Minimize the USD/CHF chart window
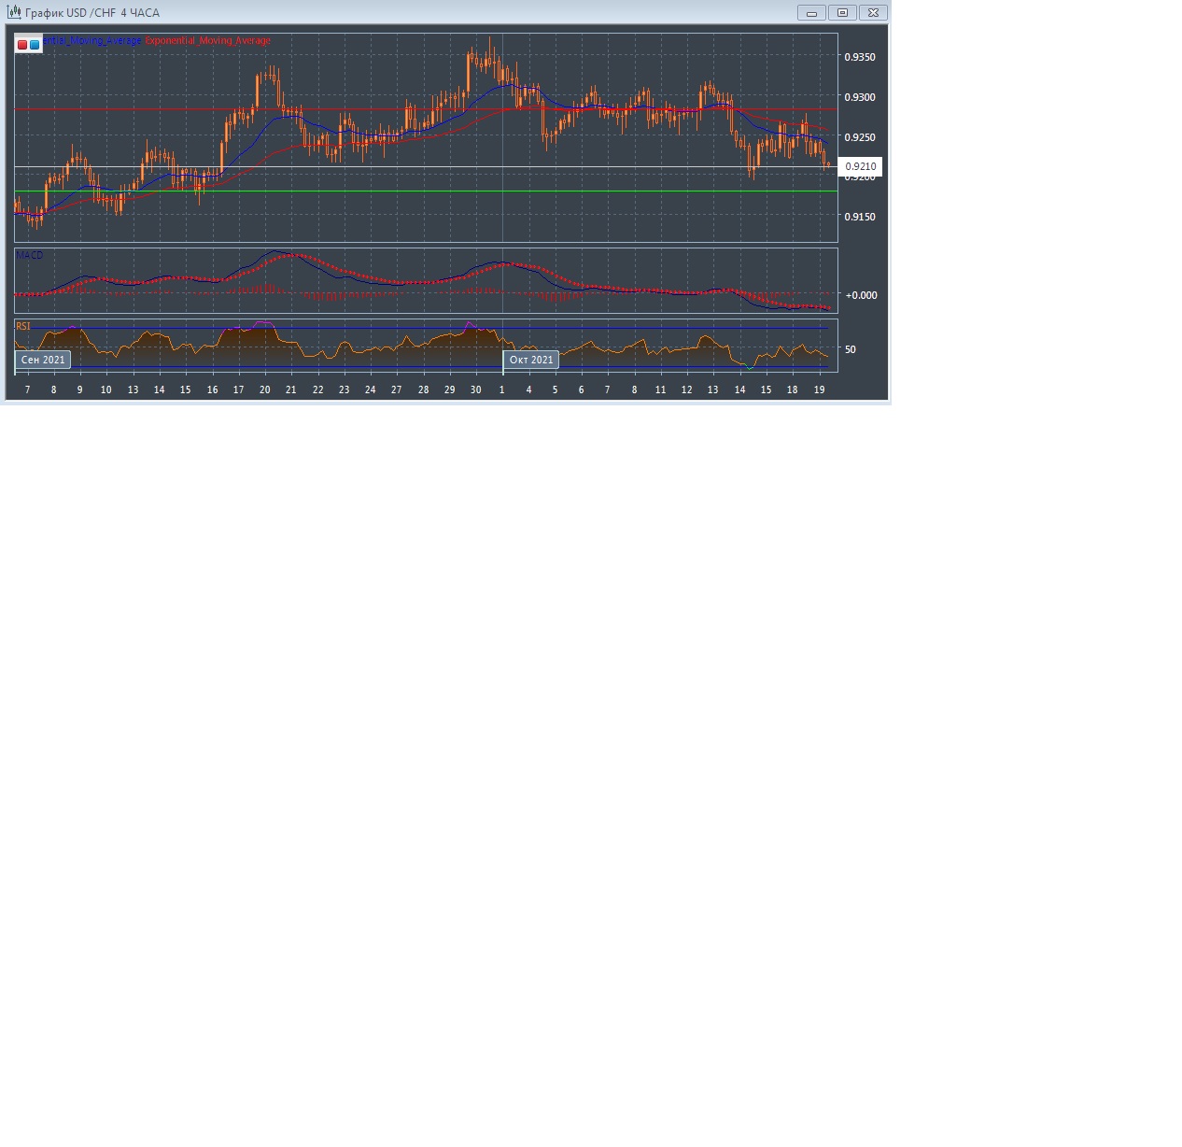This screenshot has height=1147, width=1182. 811,13
